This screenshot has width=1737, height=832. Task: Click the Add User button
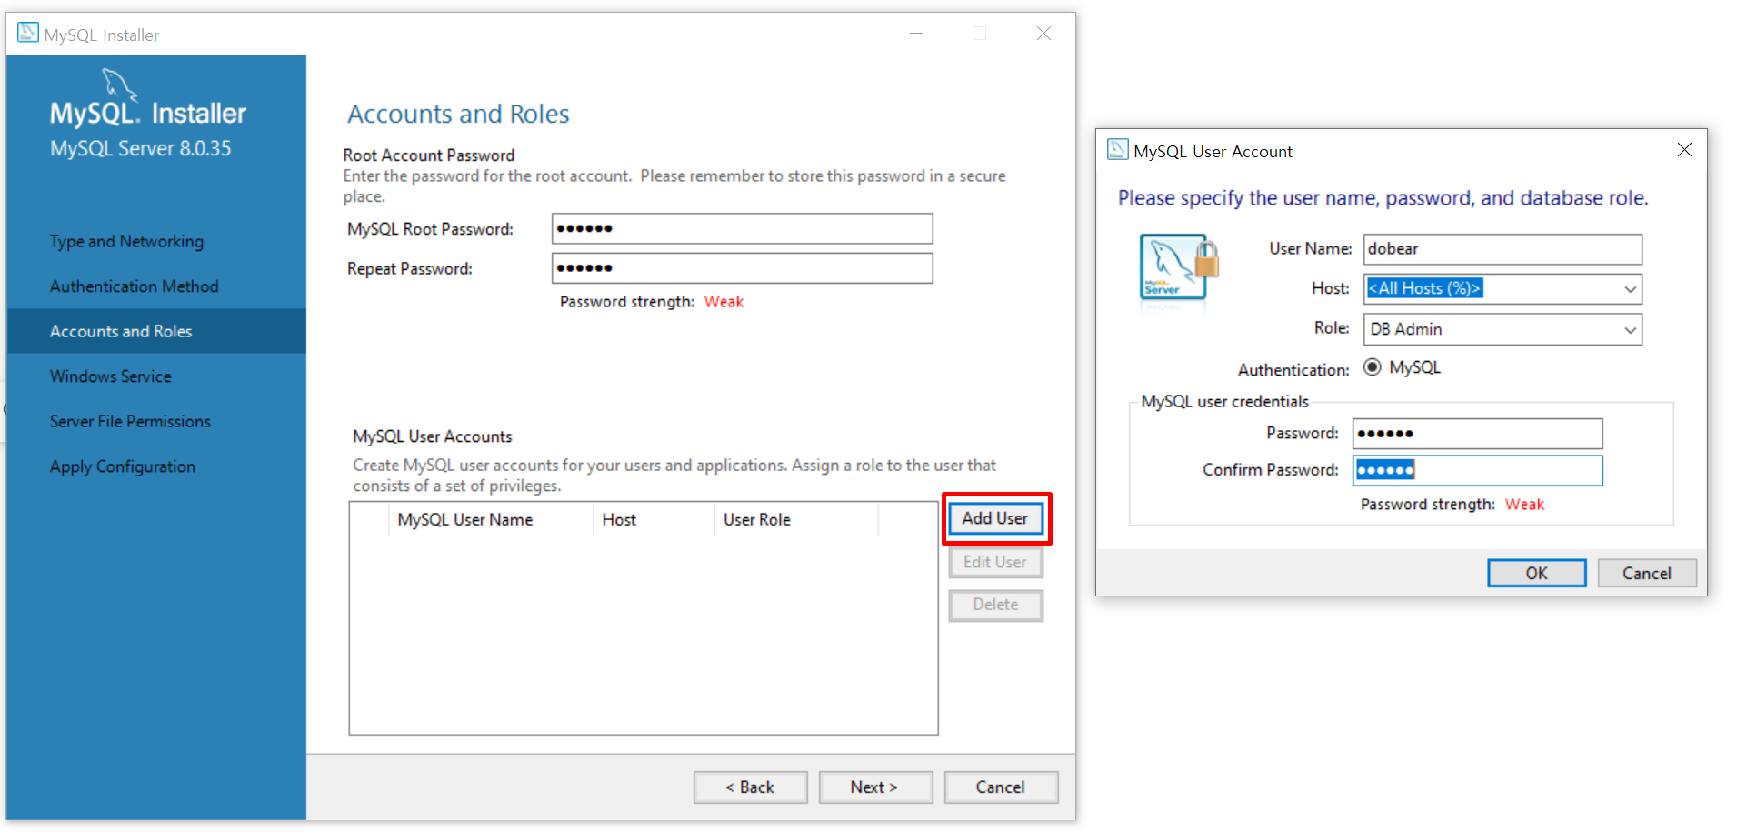(x=995, y=518)
